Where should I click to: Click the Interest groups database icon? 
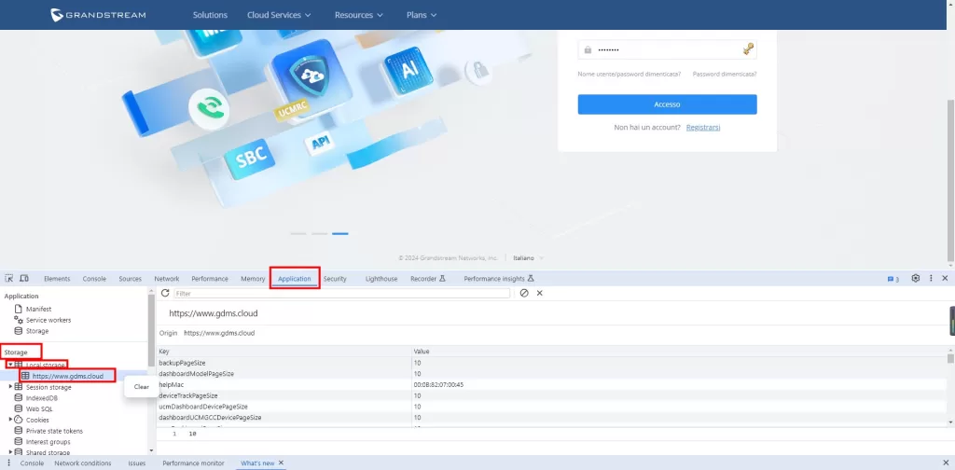coord(19,441)
